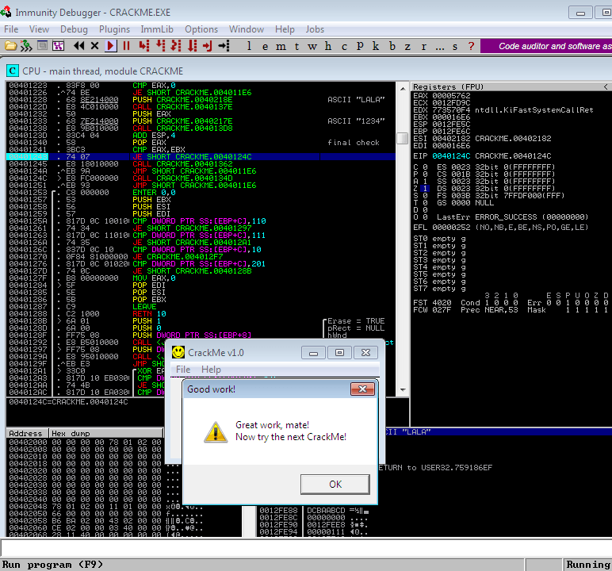Click the CPU window 'C' icon
This screenshot has height=571, width=612.
tap(13, 71)
